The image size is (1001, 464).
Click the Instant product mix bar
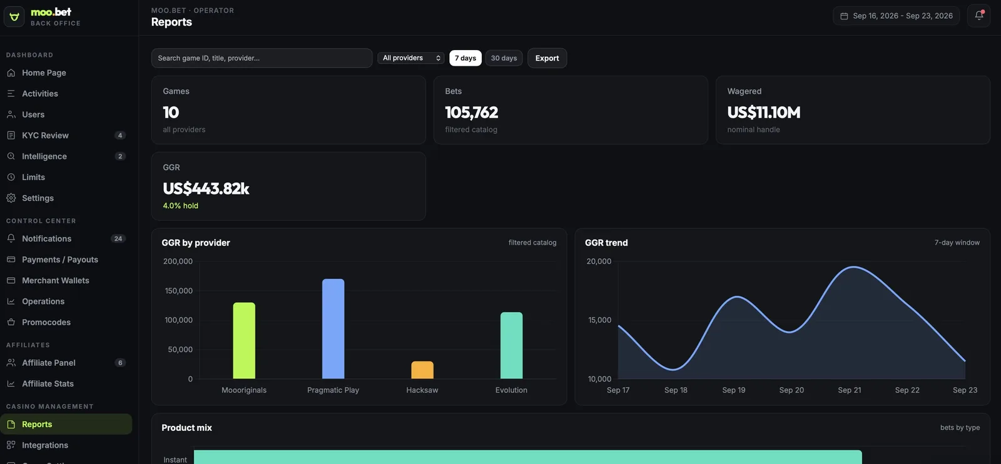tap(528, 457)
